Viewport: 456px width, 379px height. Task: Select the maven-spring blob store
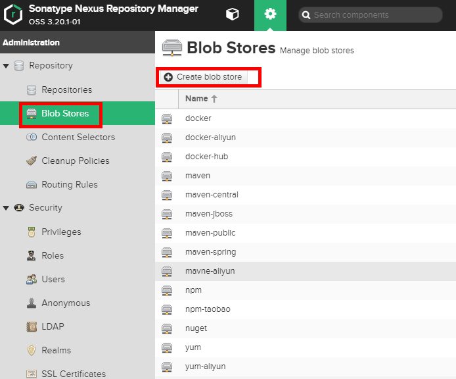(306, 252)
